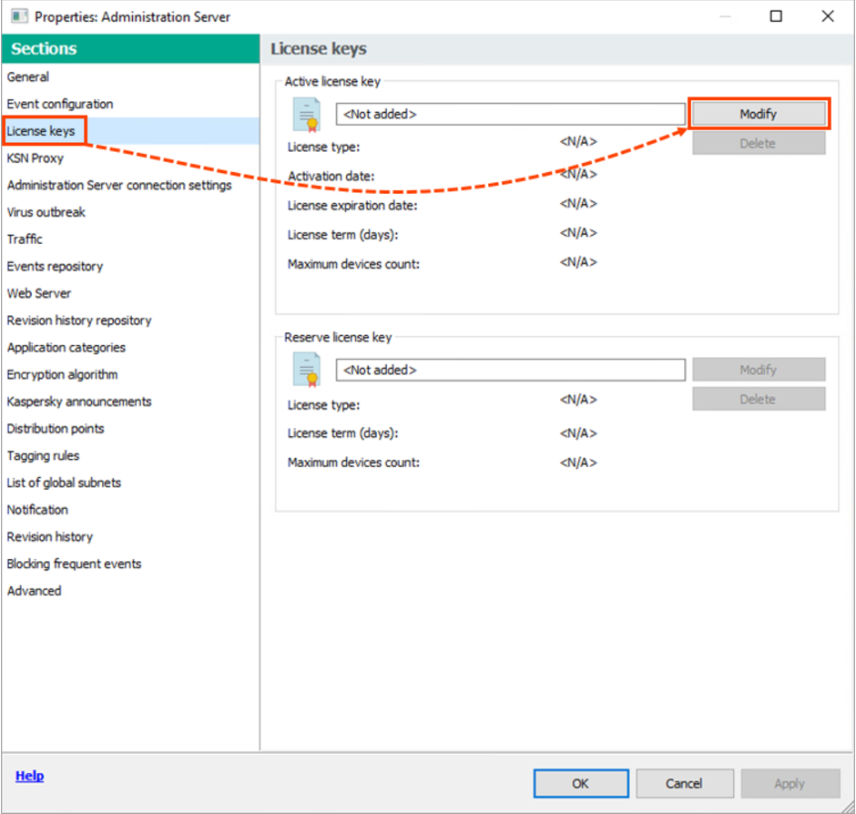Click the License expiration date label
The width and height of the screenshot is (856, 814).
tap(352, 205)
